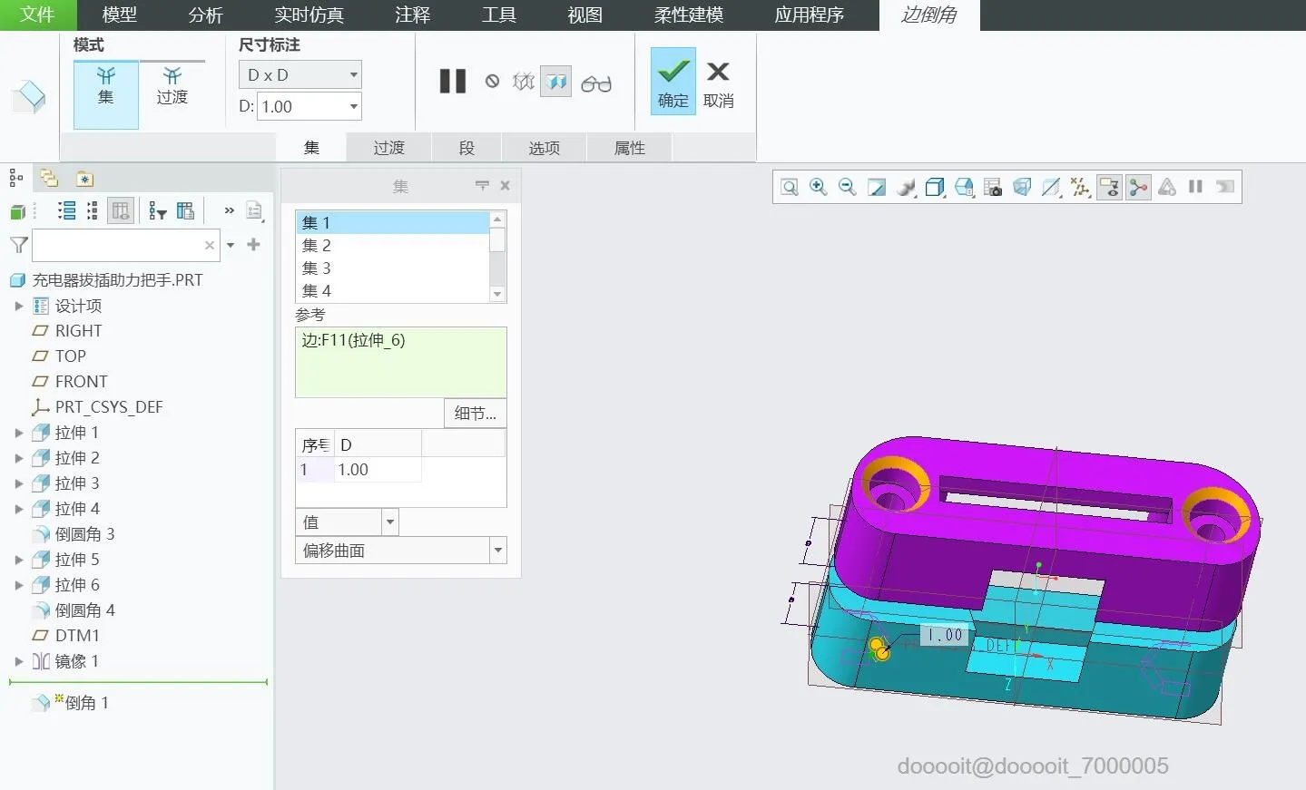Screen dimensions: 1306x790
Task: Open the tree filters icon
Action: 158,211
